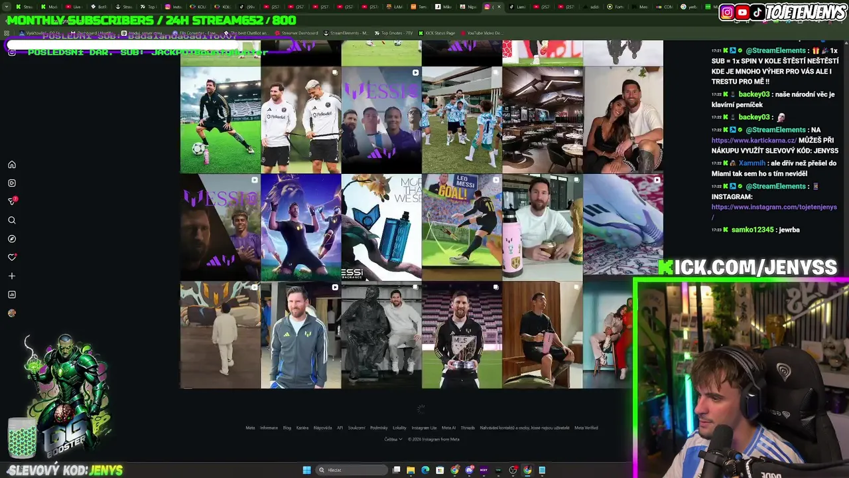
Task: Open the Lokality footer link
Action: tap(399, 428)
